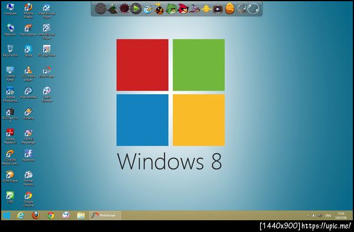Click the LINE desktop shortcut
Screen dimensions: 354x232
point(10,197)
